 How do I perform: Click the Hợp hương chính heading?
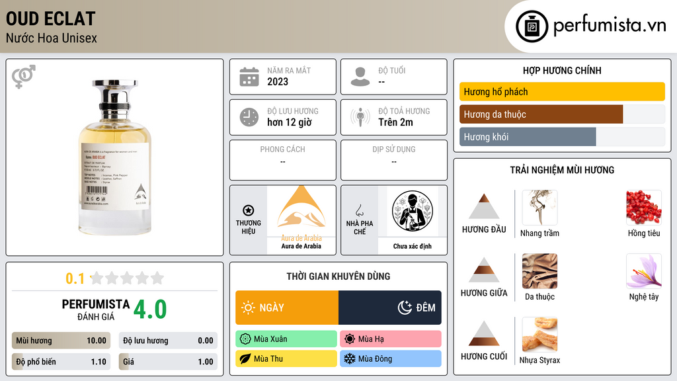(x=562, y=70)
